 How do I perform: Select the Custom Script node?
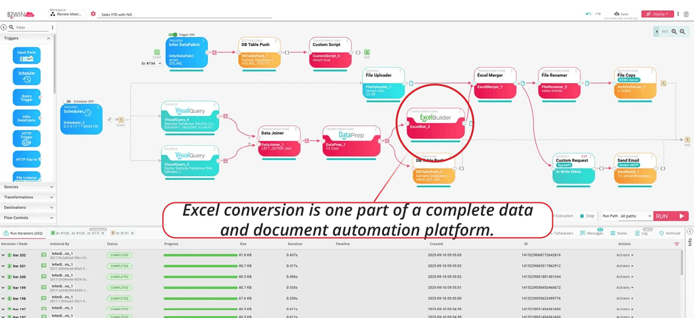click(331, 53)
